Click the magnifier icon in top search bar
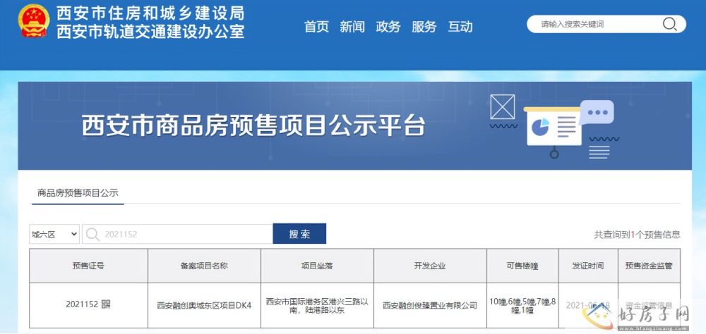Screen dimensions: 706x334 click(669, 24)
